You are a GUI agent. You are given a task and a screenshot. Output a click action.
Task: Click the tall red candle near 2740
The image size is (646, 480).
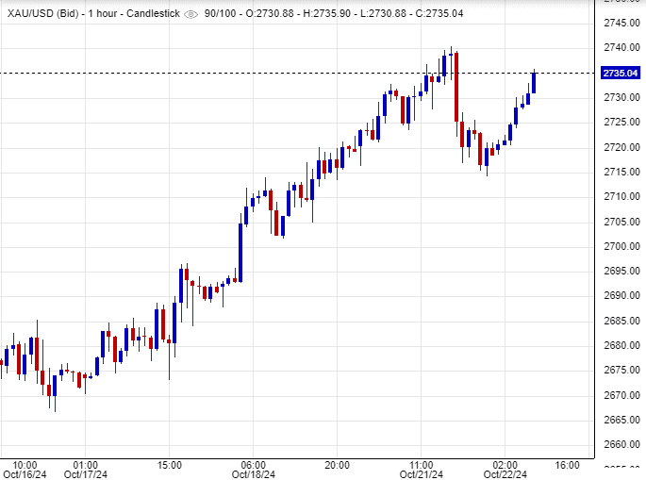(456, 87)
